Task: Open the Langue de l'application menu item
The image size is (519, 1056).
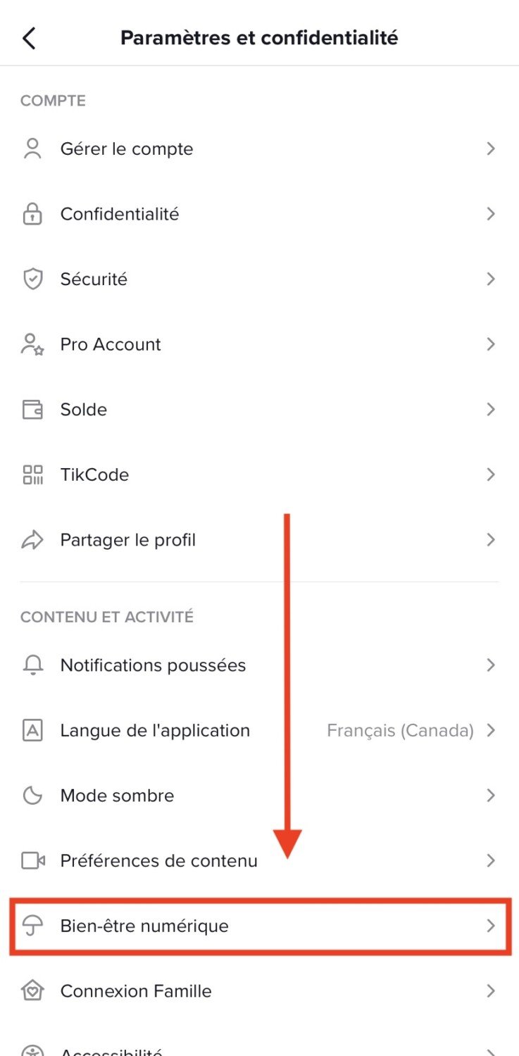Action: click(x=155, y=731)
